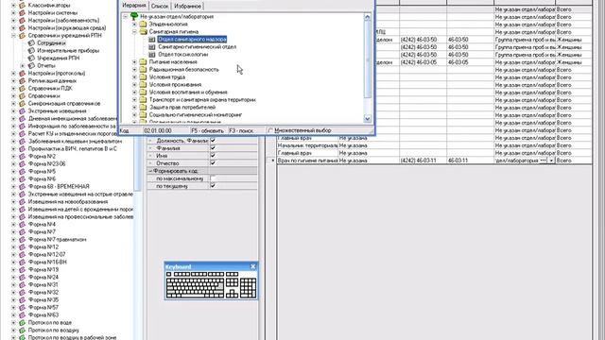This screenshot has width=605, height=340.
Task: Switch to the Иерархия tab
Action: coord(134,6)
